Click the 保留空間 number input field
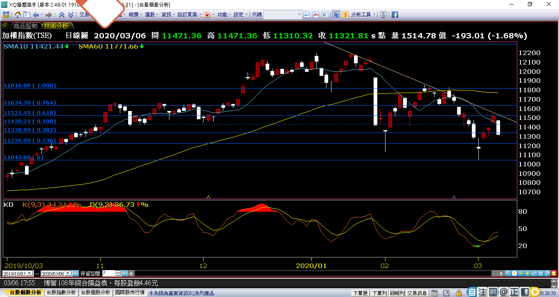The height and width of the screenshot is (297, 559). [x=108, y=273]
